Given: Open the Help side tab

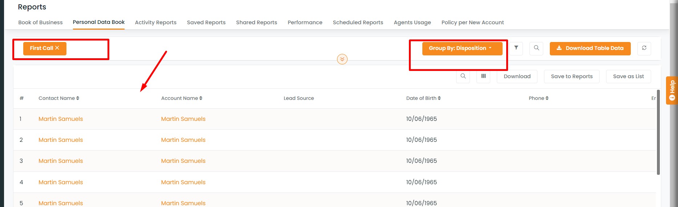Looking at the screenshot, I should (x=672, y=90).
